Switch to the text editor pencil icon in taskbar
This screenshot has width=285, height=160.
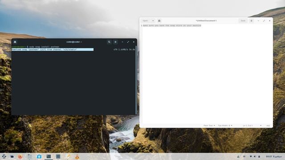(x=68, y=156)
